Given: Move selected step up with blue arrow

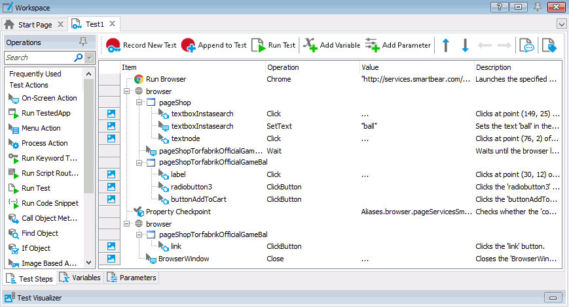Looking at the screenshot, I should click(446, 45).
